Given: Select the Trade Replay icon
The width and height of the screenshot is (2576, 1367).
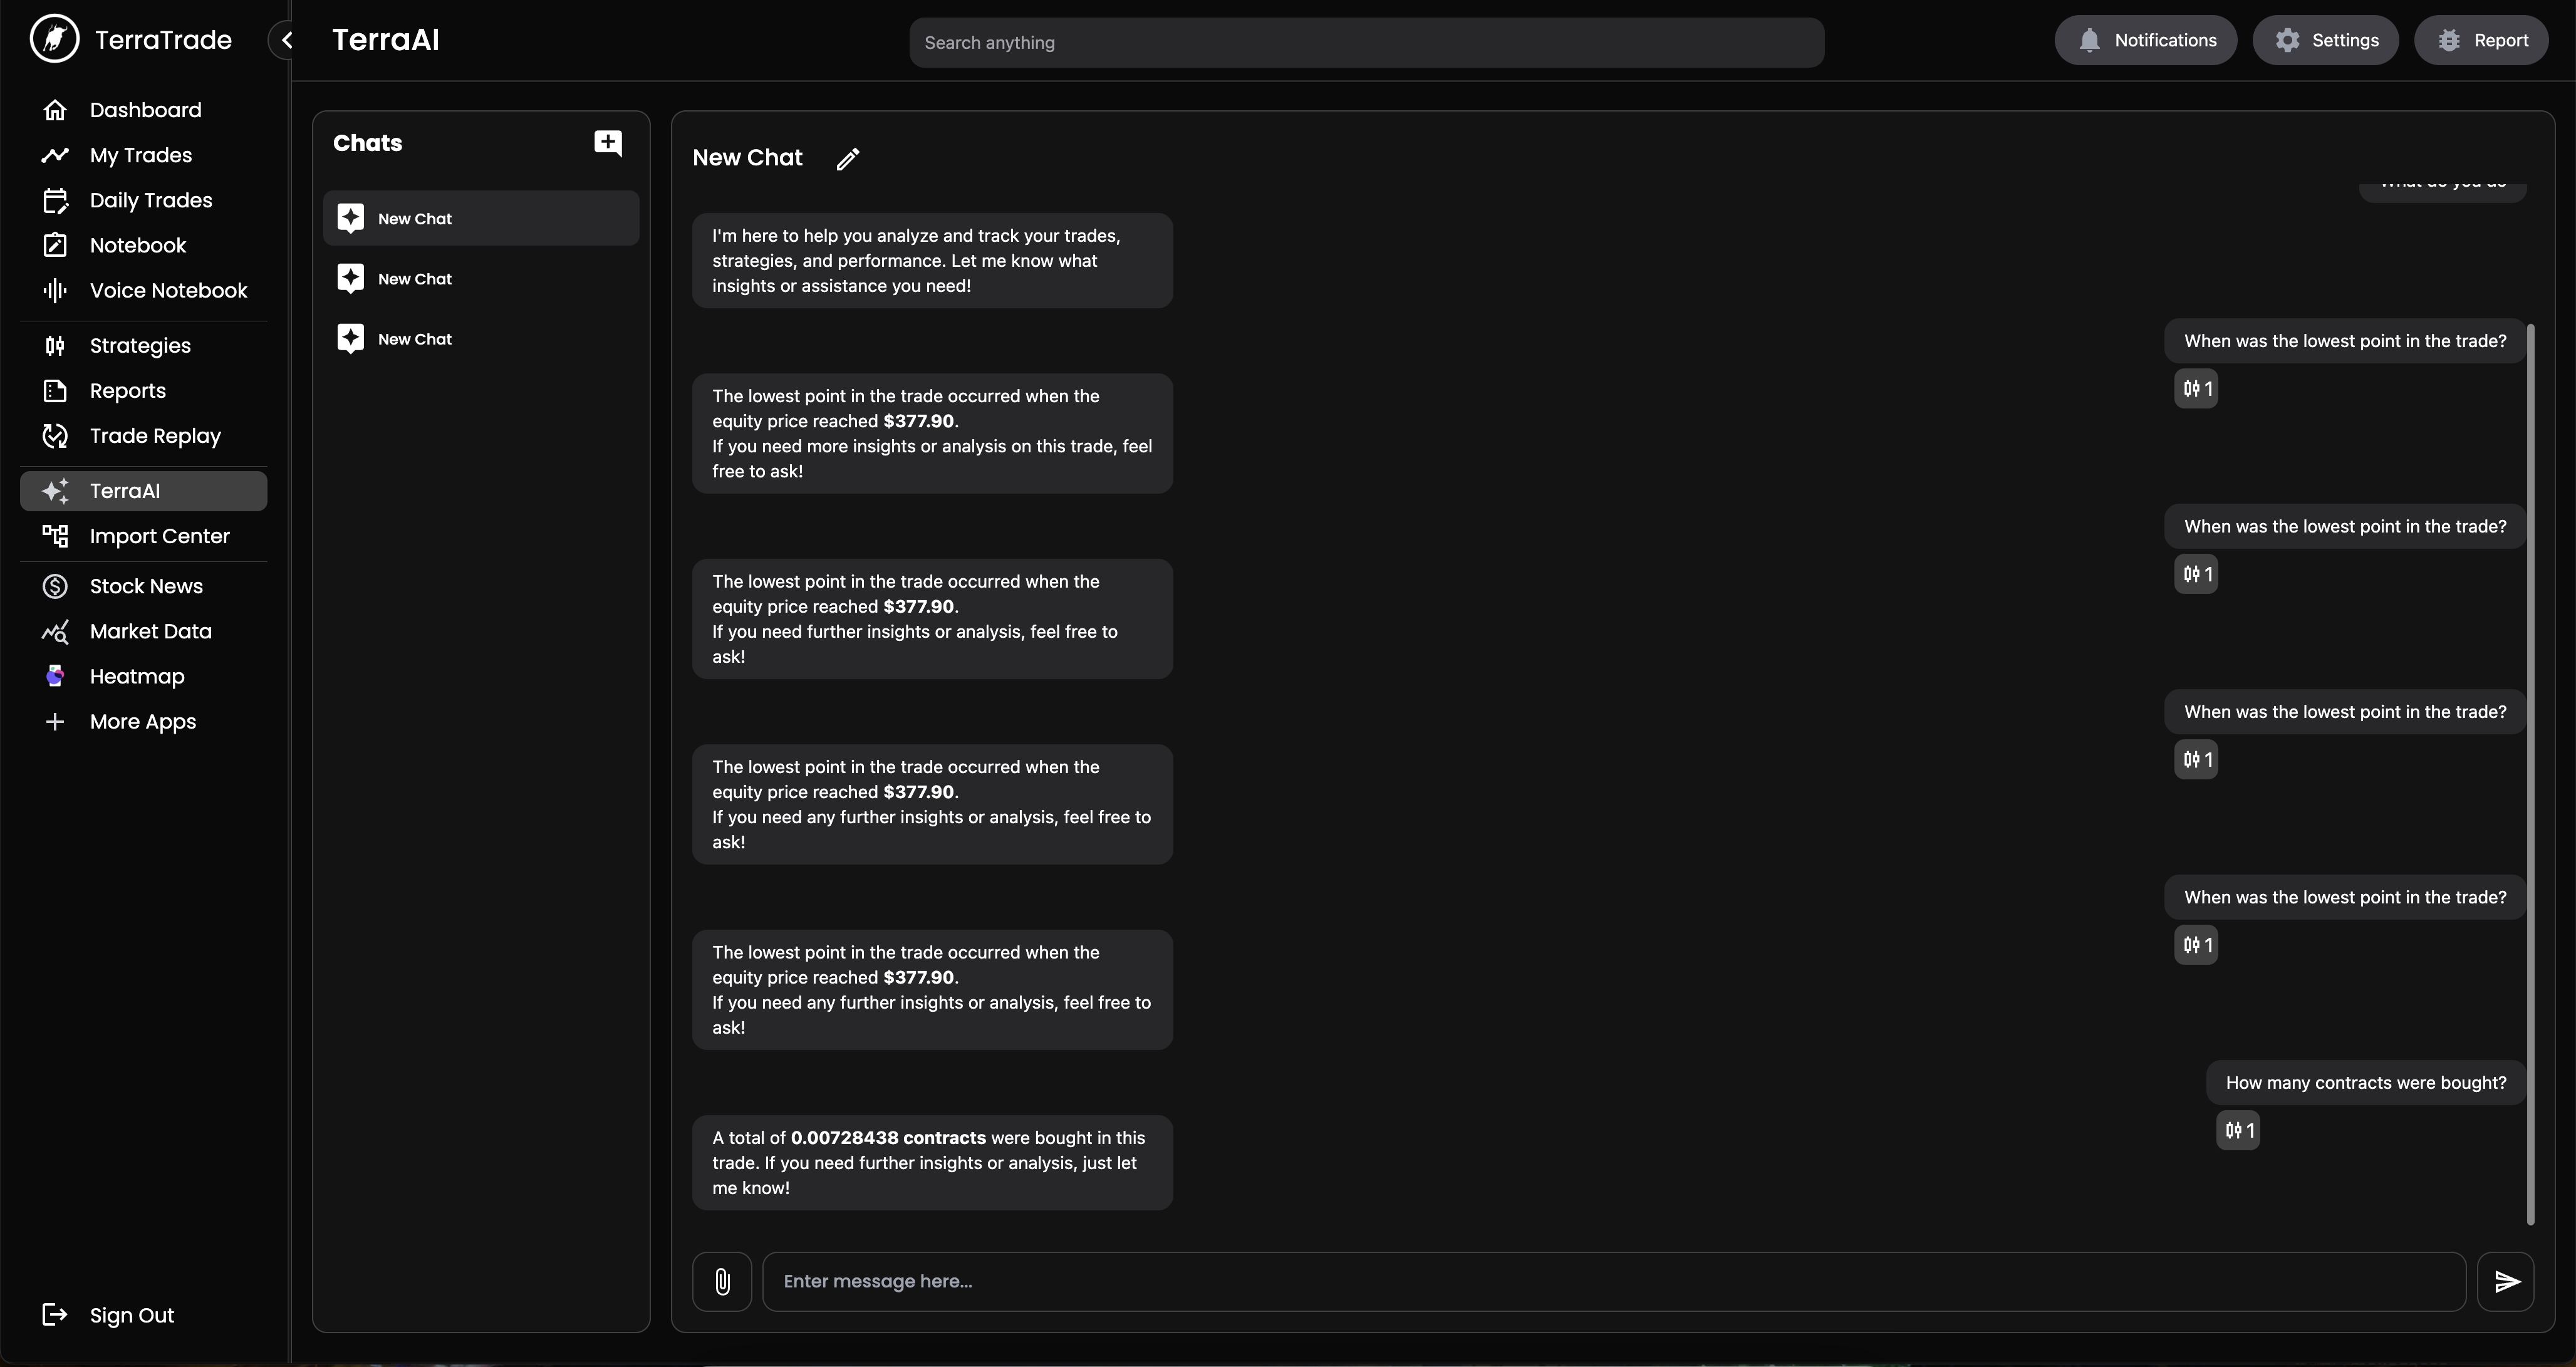Looking at the screenshot, I should click(55, 436).
